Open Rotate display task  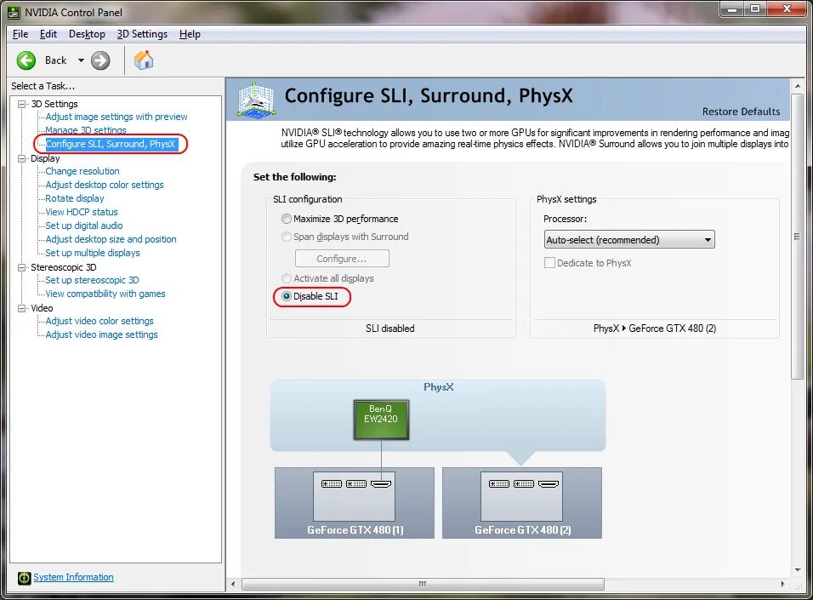click(75, 198)
